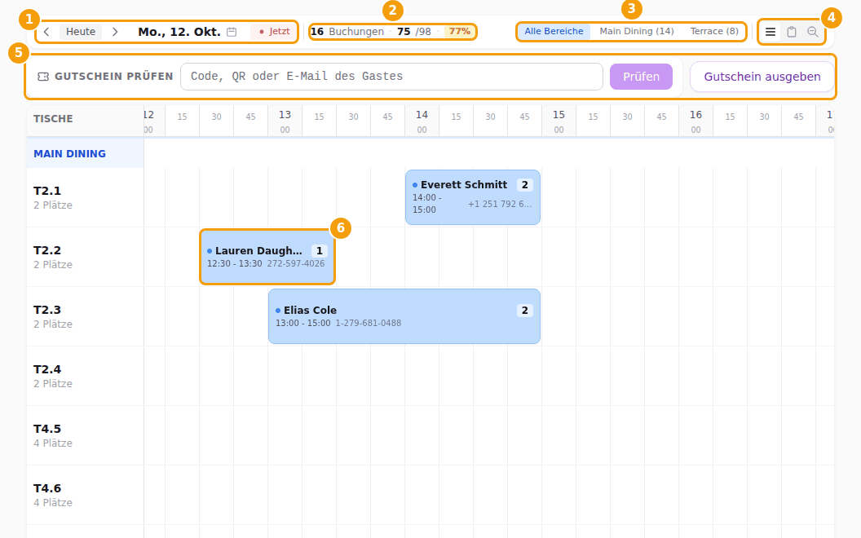The width and height of the screenshot is (861, 538).
Task: Filter by Main Dining (14) tab
Action: 637,32
